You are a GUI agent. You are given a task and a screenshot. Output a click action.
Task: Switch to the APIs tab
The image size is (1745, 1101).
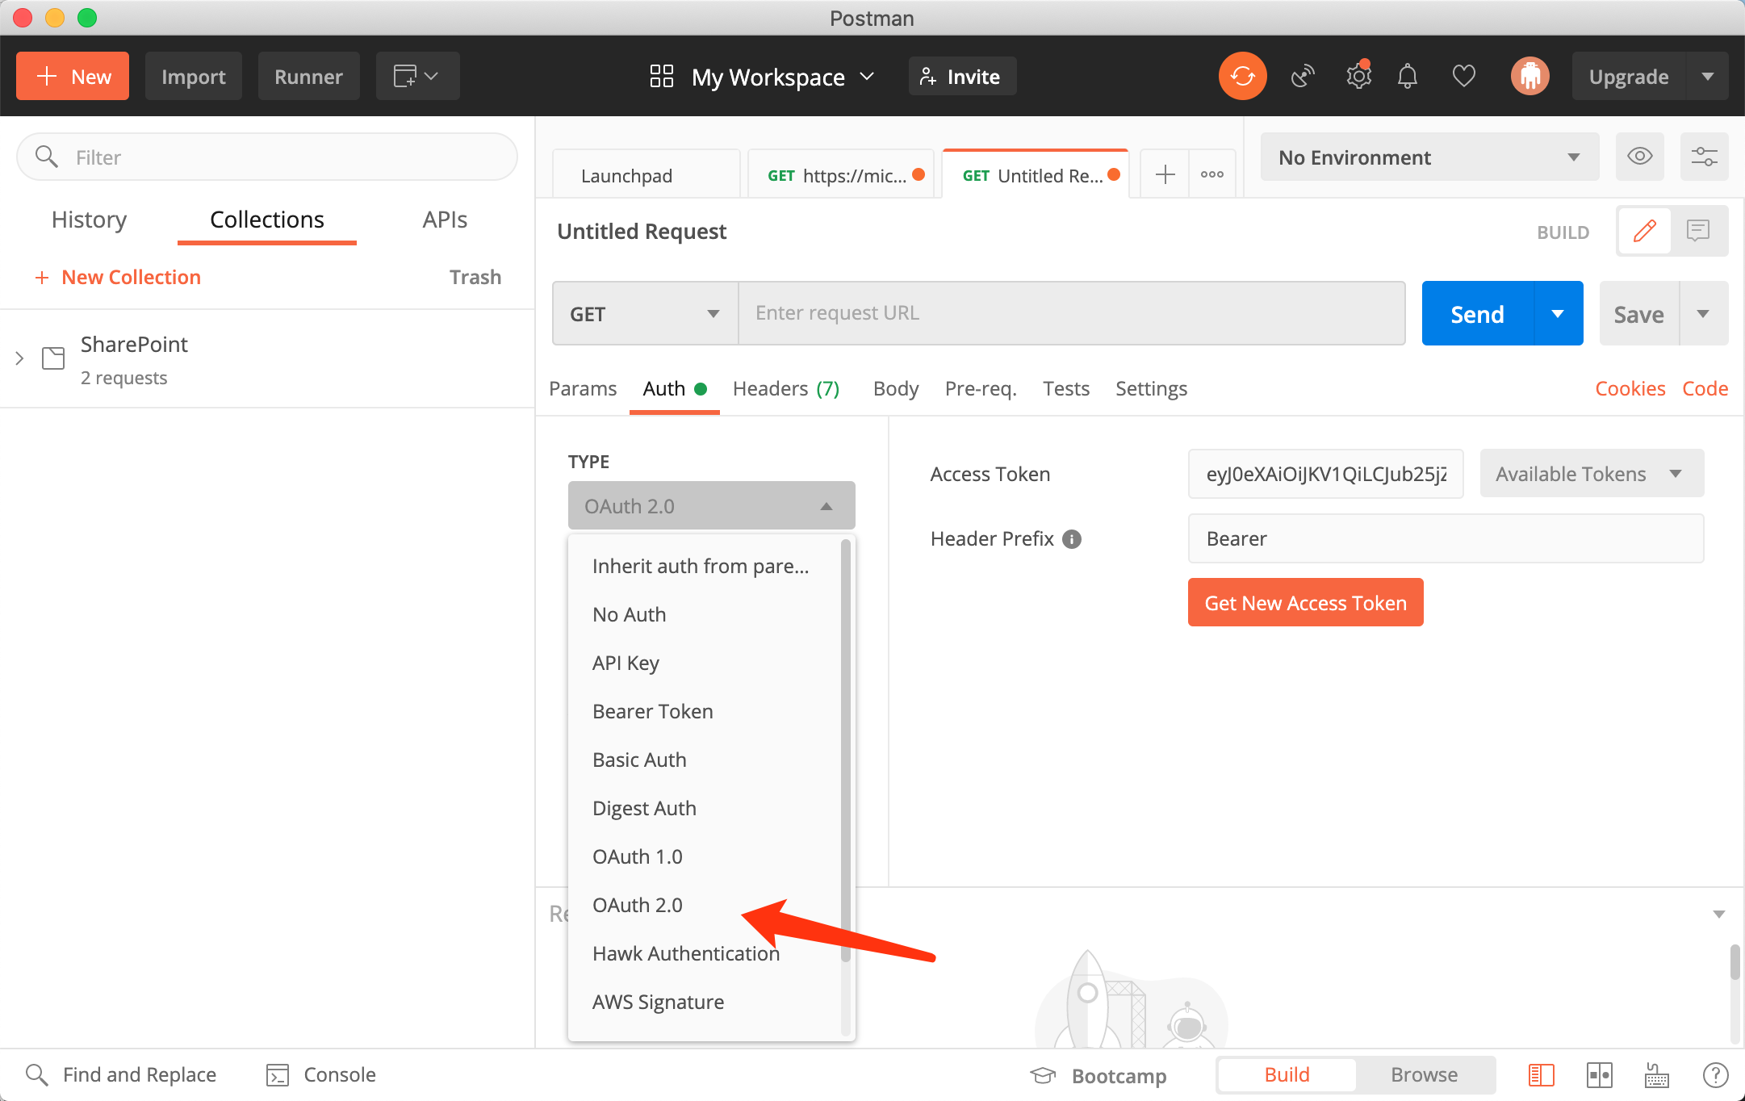[x=445, y=220]
